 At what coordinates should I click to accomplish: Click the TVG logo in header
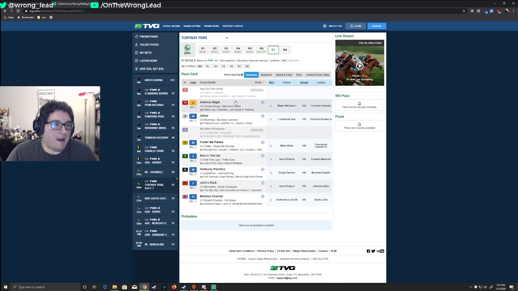147,26
